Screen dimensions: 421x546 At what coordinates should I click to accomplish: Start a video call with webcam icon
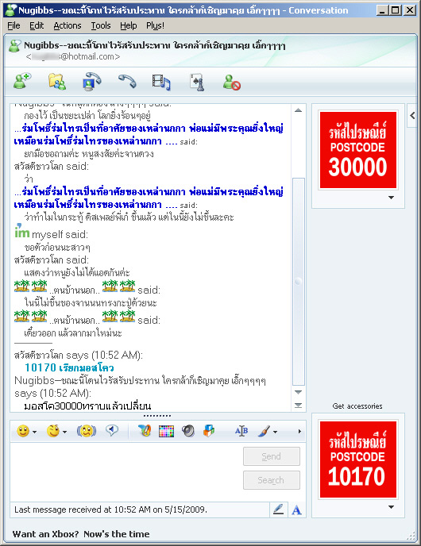(91, 82)
